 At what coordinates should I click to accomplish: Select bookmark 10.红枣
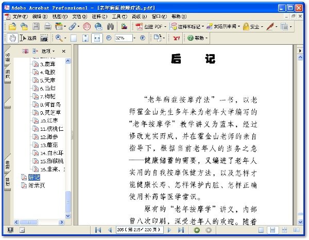coord(49,121)
